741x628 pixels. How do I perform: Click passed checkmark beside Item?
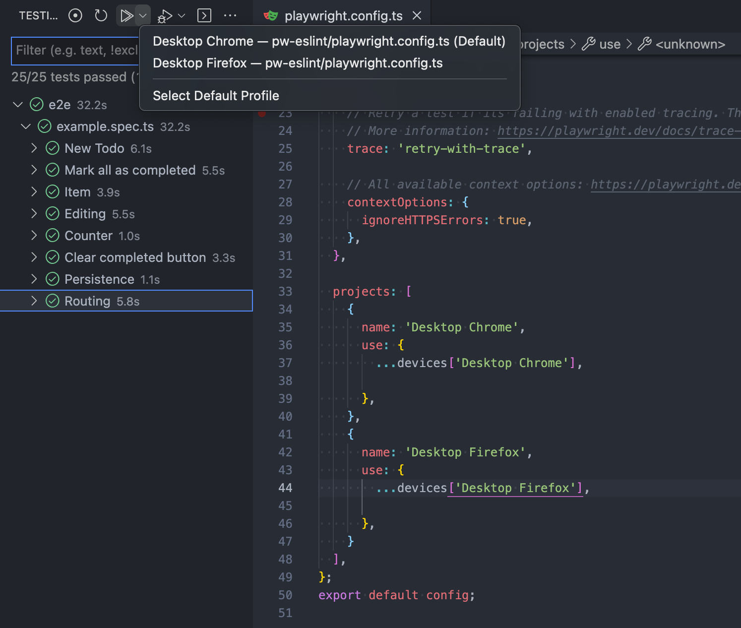[x=53, y=192]
